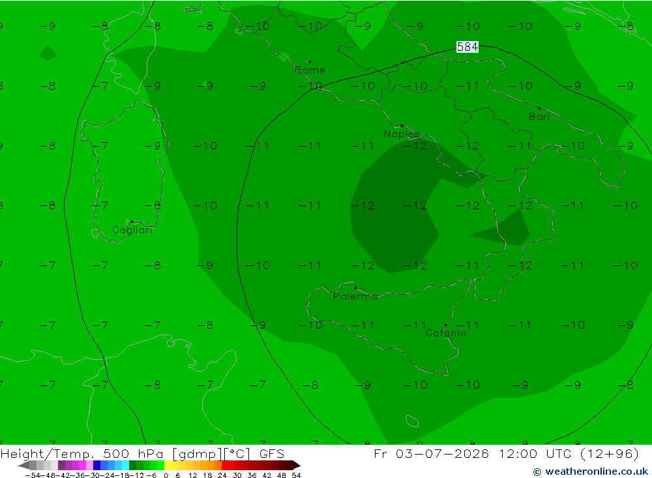This screenshot has width=652, height=478.
Task: Click the legend value 36
Action: (252, 475)
